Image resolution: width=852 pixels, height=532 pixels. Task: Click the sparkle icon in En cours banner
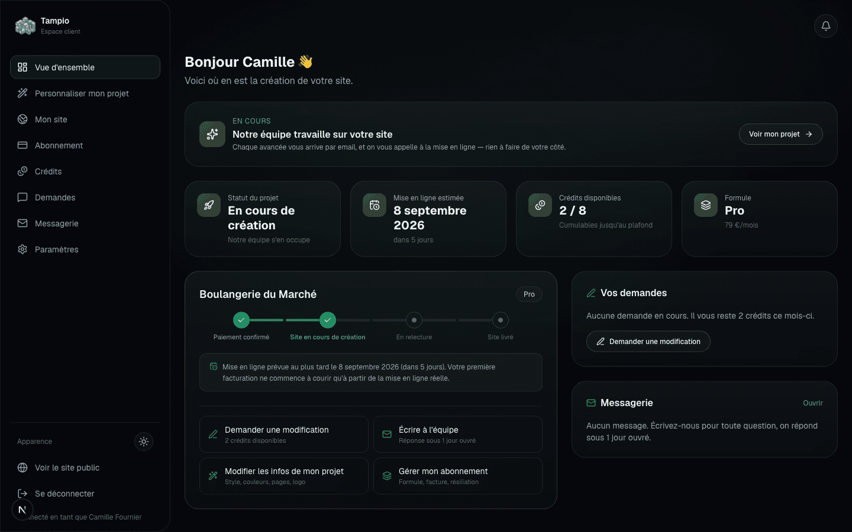212,134
